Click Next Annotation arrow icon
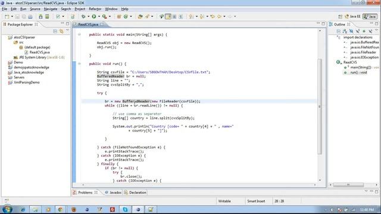This screenshot has height=214, width=381. click(x=192, y=17)
